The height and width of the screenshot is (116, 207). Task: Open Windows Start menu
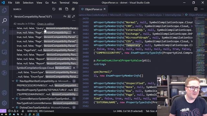pyautogui.click(x=2, y=114)
